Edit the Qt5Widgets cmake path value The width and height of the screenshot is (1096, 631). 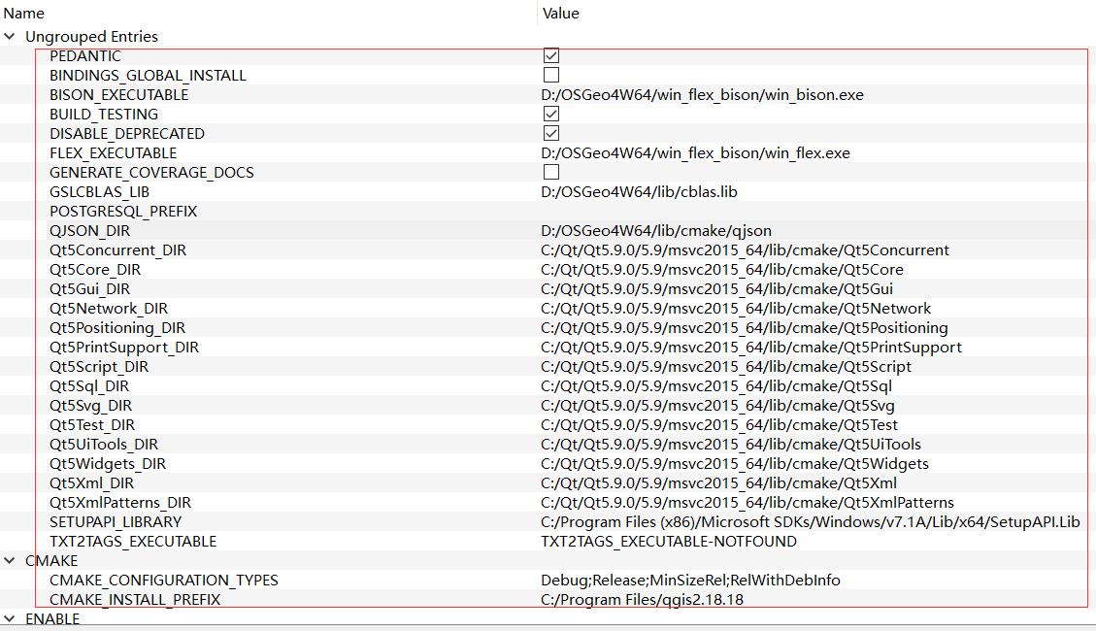(x=735, y=464)
